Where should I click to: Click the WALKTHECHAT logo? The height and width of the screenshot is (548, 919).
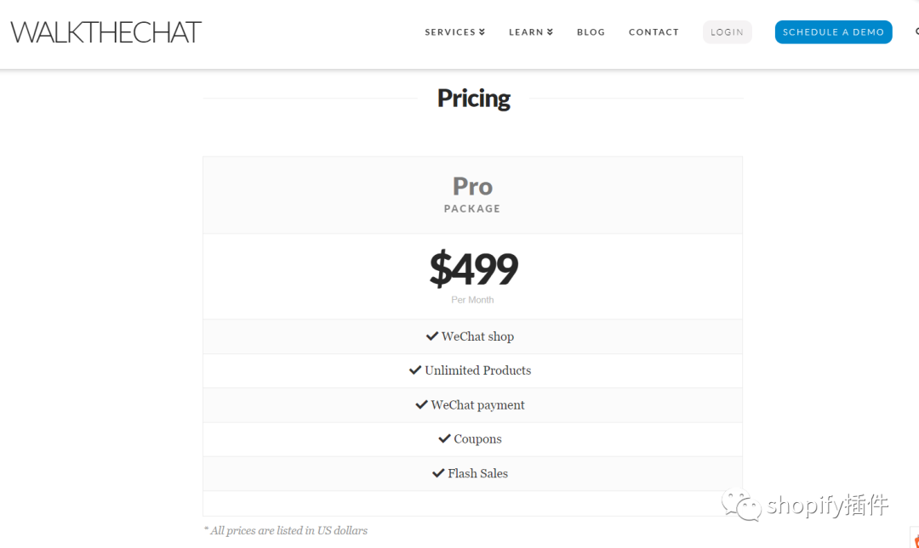(x=106, y=32)
